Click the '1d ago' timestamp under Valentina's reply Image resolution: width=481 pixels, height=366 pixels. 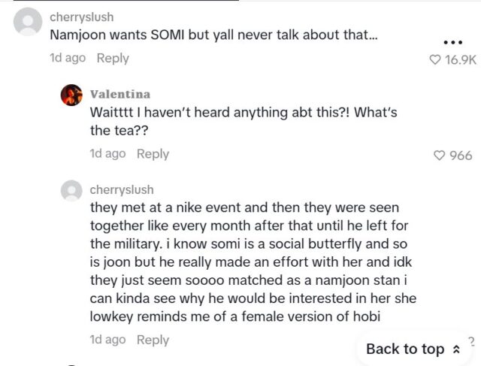pyautogui.click(x=107, y=153)
